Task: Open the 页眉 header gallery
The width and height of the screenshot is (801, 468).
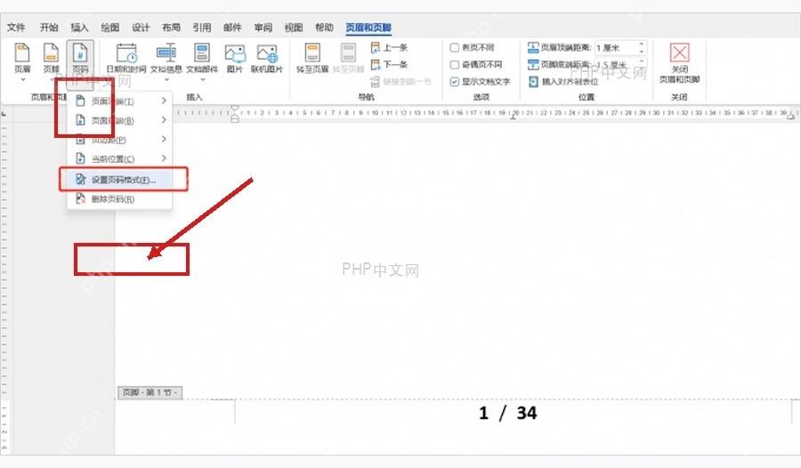Action: coord(22,61)
